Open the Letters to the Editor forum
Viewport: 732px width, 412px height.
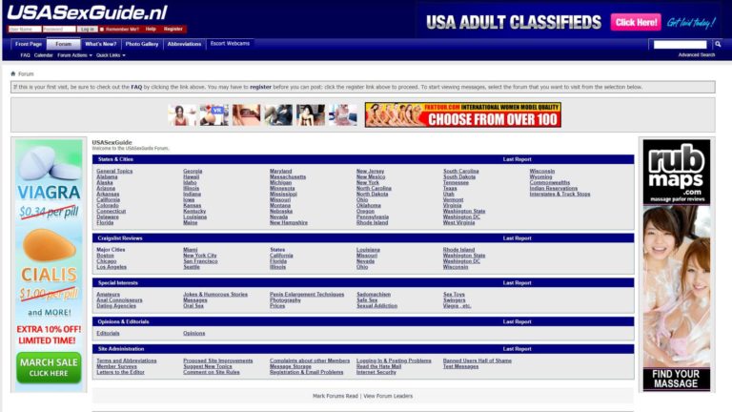coord(120,372)
